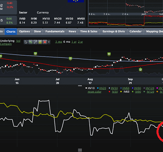Click the -0.3% change value
Viewport: 163px width, 152px height.
(x=10, y=7)
